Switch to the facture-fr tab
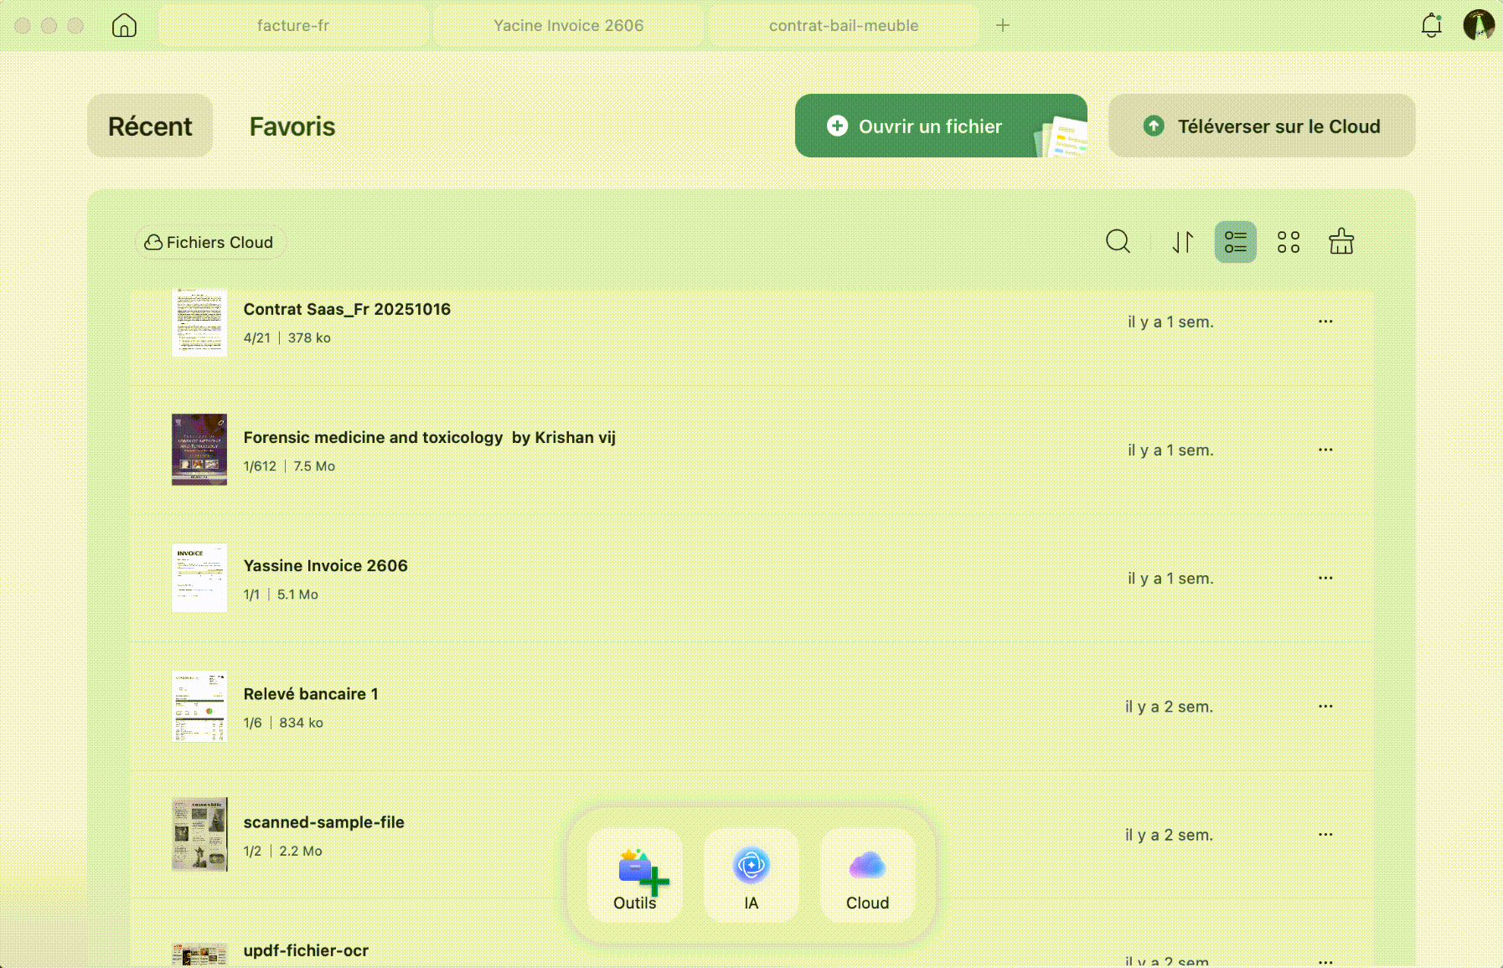This screenshot has width=1503, height=968. 293,25
